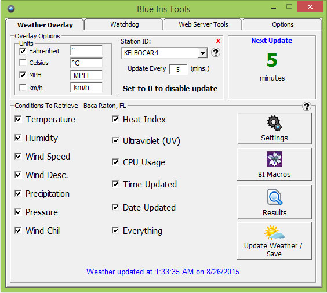This screenshot has height=293, width=327.
Task: Click the Settings gear icon
Action: coord(274,123)
